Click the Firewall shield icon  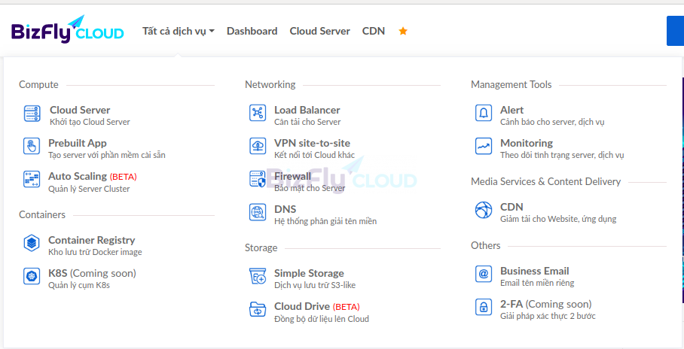(258, 180)
